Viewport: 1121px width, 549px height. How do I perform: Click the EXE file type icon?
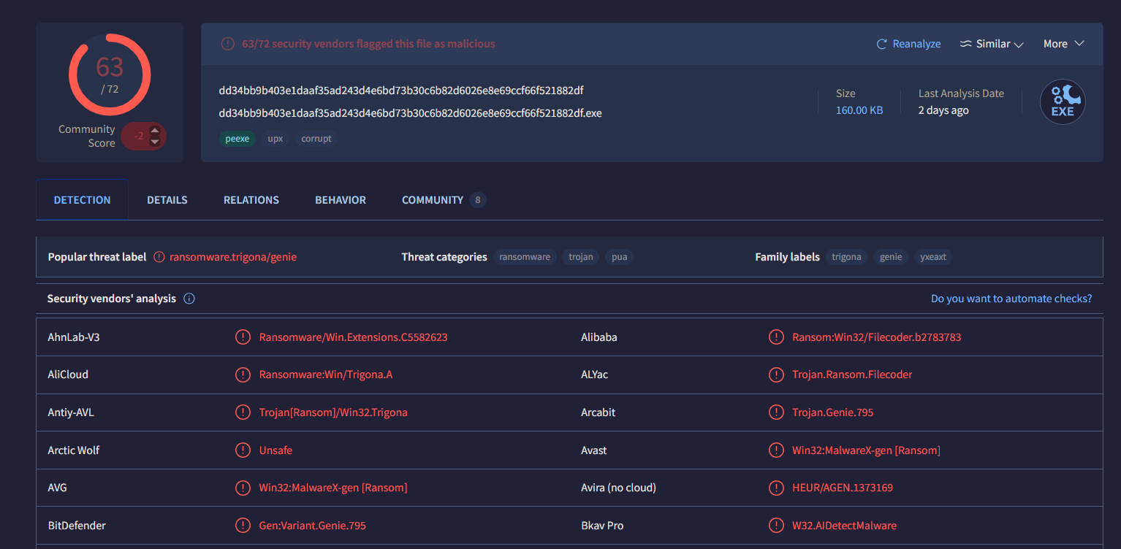[x=1063, y=102]
